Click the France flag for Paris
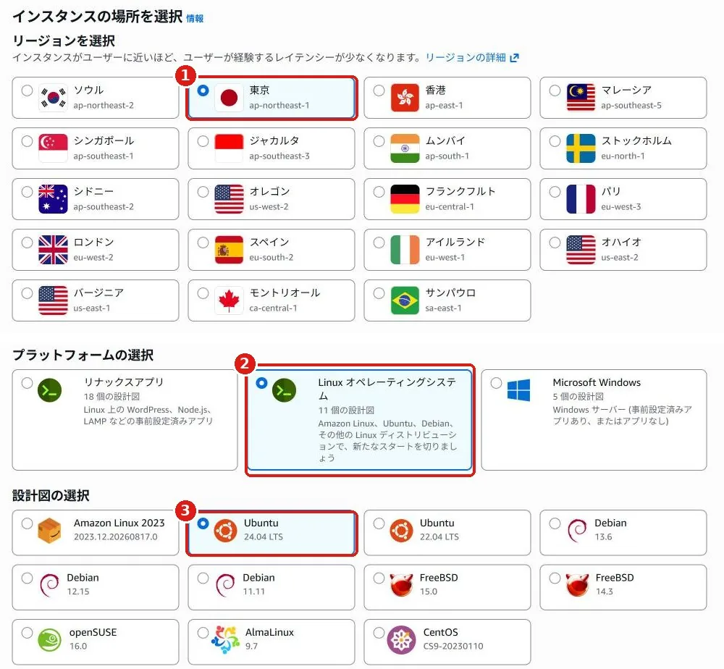 coord(581,199)
